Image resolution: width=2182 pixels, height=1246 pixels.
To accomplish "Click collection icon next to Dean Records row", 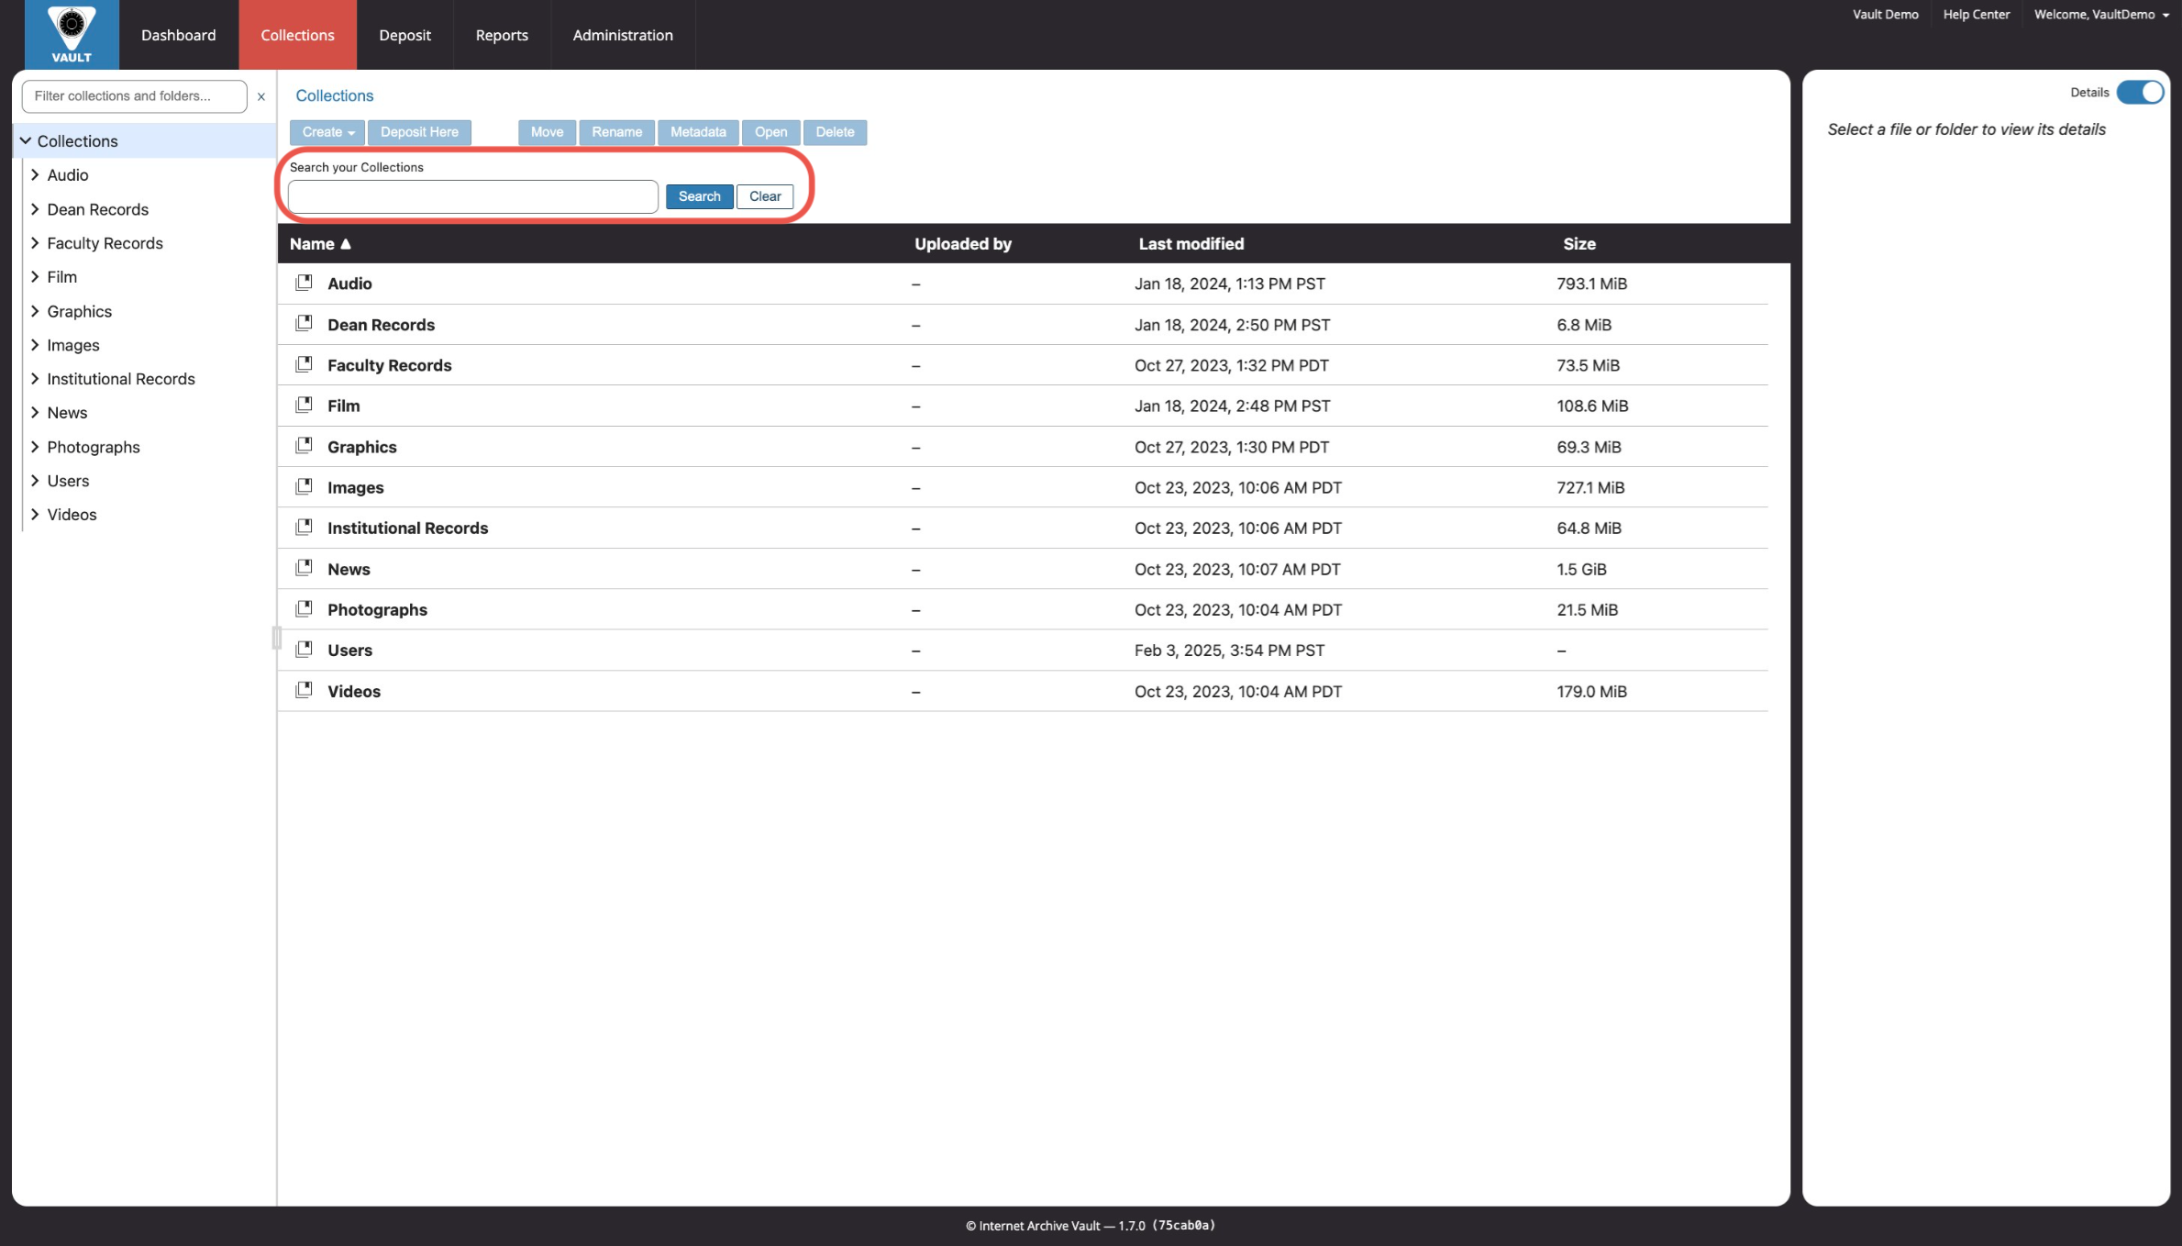I will click(304, 323).
